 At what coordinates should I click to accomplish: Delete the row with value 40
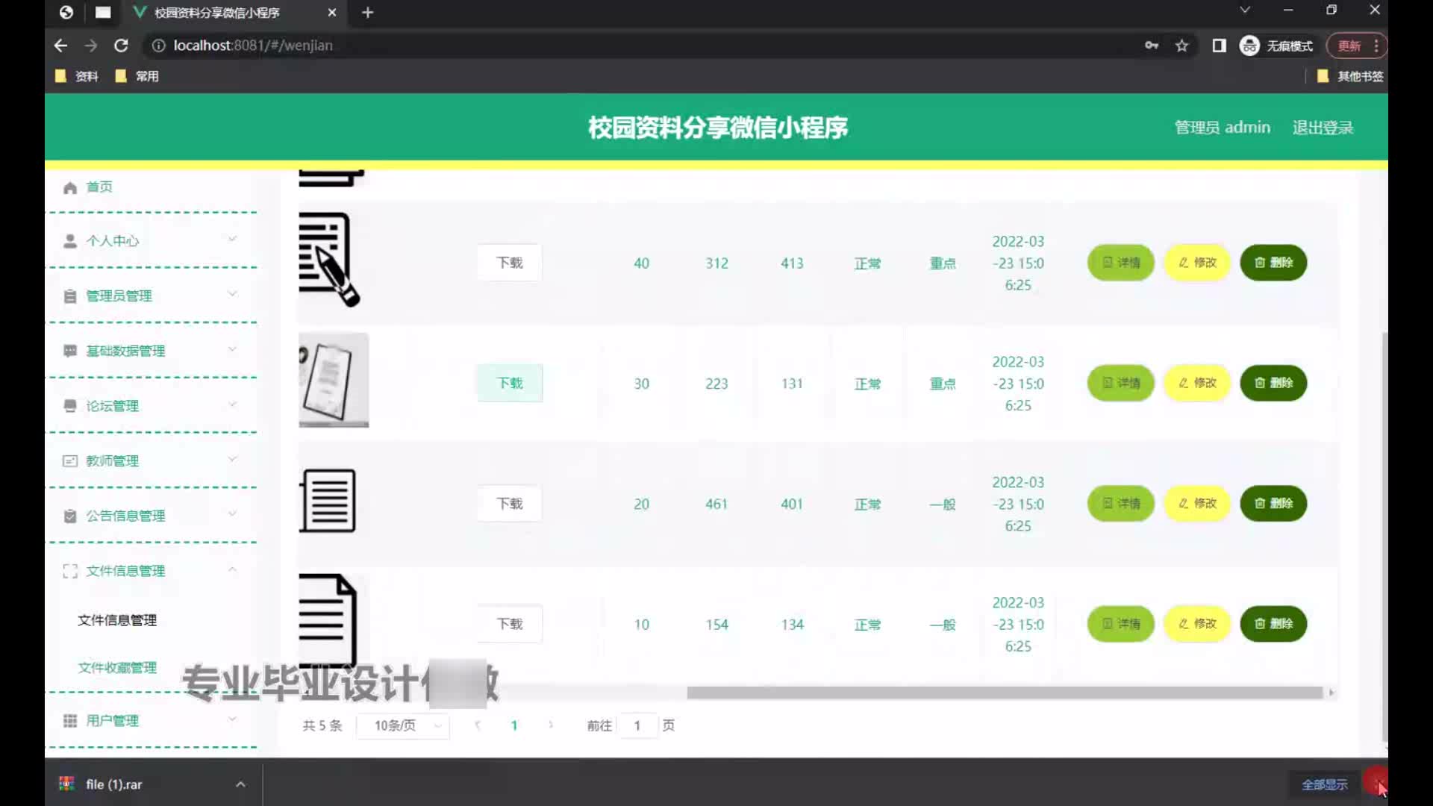pyautogui.click(x=1273, y=263)
